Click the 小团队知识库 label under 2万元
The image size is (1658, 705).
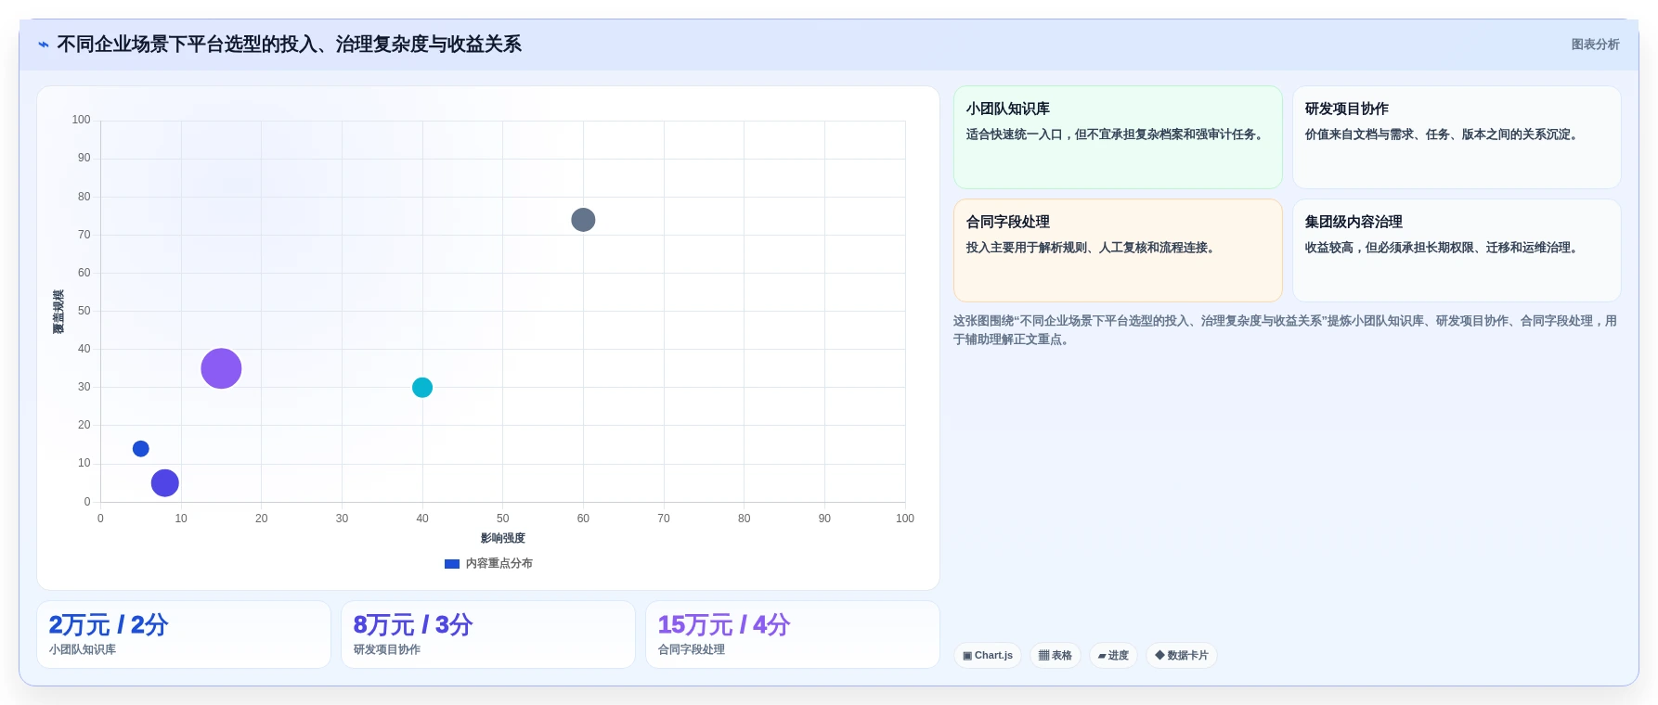[x=83, y=650]
